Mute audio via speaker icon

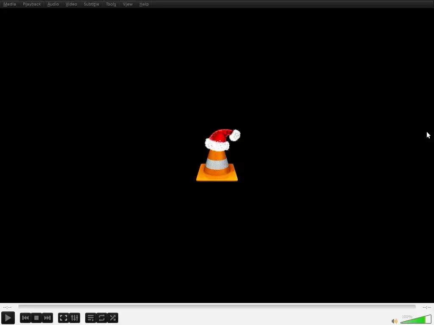(x=395, y=321)
